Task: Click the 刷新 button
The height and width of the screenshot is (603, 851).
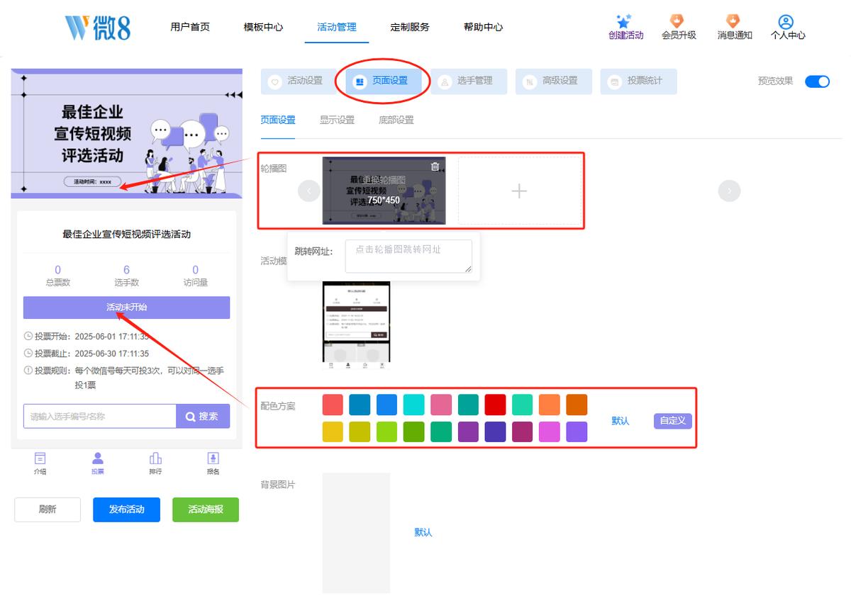Action: coord(48,509)
